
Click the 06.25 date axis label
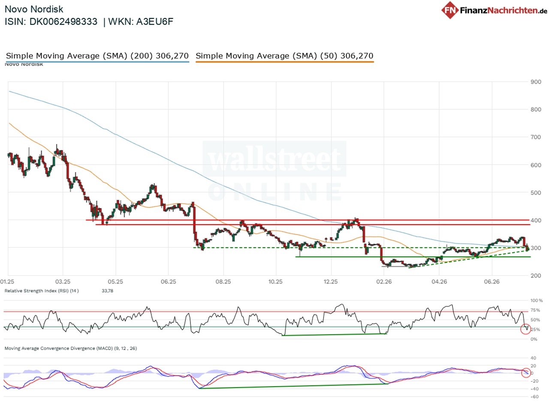(169, 282)
